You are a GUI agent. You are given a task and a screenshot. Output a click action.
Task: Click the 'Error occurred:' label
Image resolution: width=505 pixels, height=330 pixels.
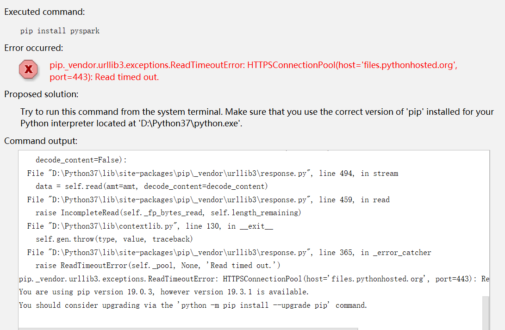pyautogui.click(x=33, y=48)
